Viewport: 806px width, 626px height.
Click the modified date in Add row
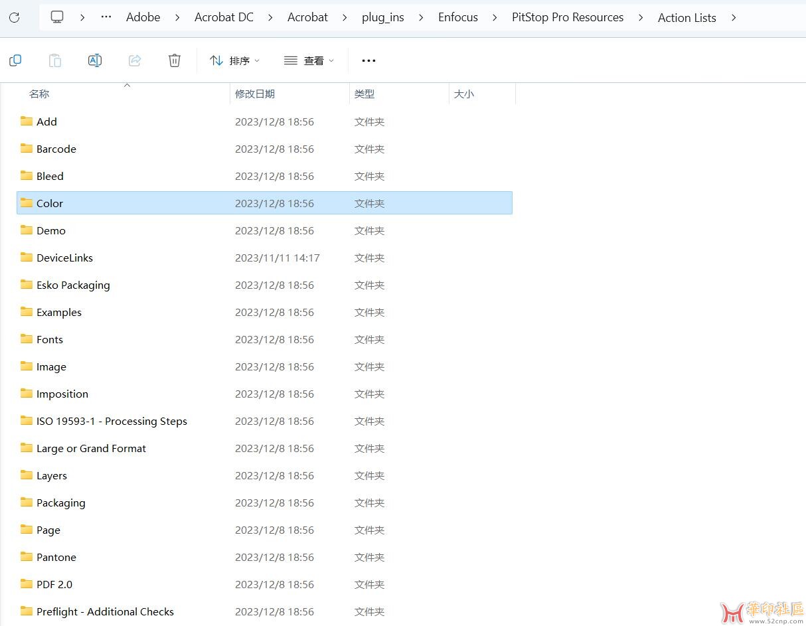point(275,121)
